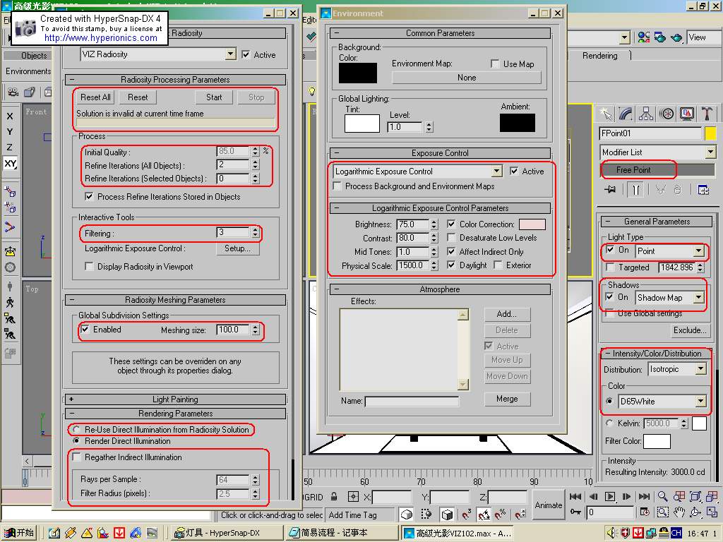Screen dimensions: 723x542
Task: Open the Modifier List dropdown
Action: (710, 152)
